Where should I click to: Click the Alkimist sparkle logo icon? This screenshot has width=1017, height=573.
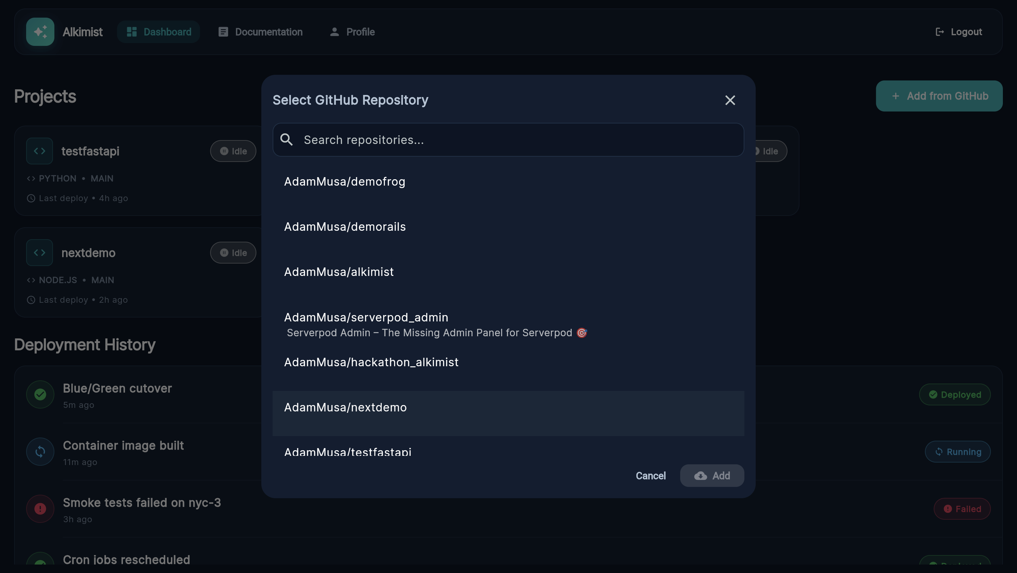click(x=40, y=32)
